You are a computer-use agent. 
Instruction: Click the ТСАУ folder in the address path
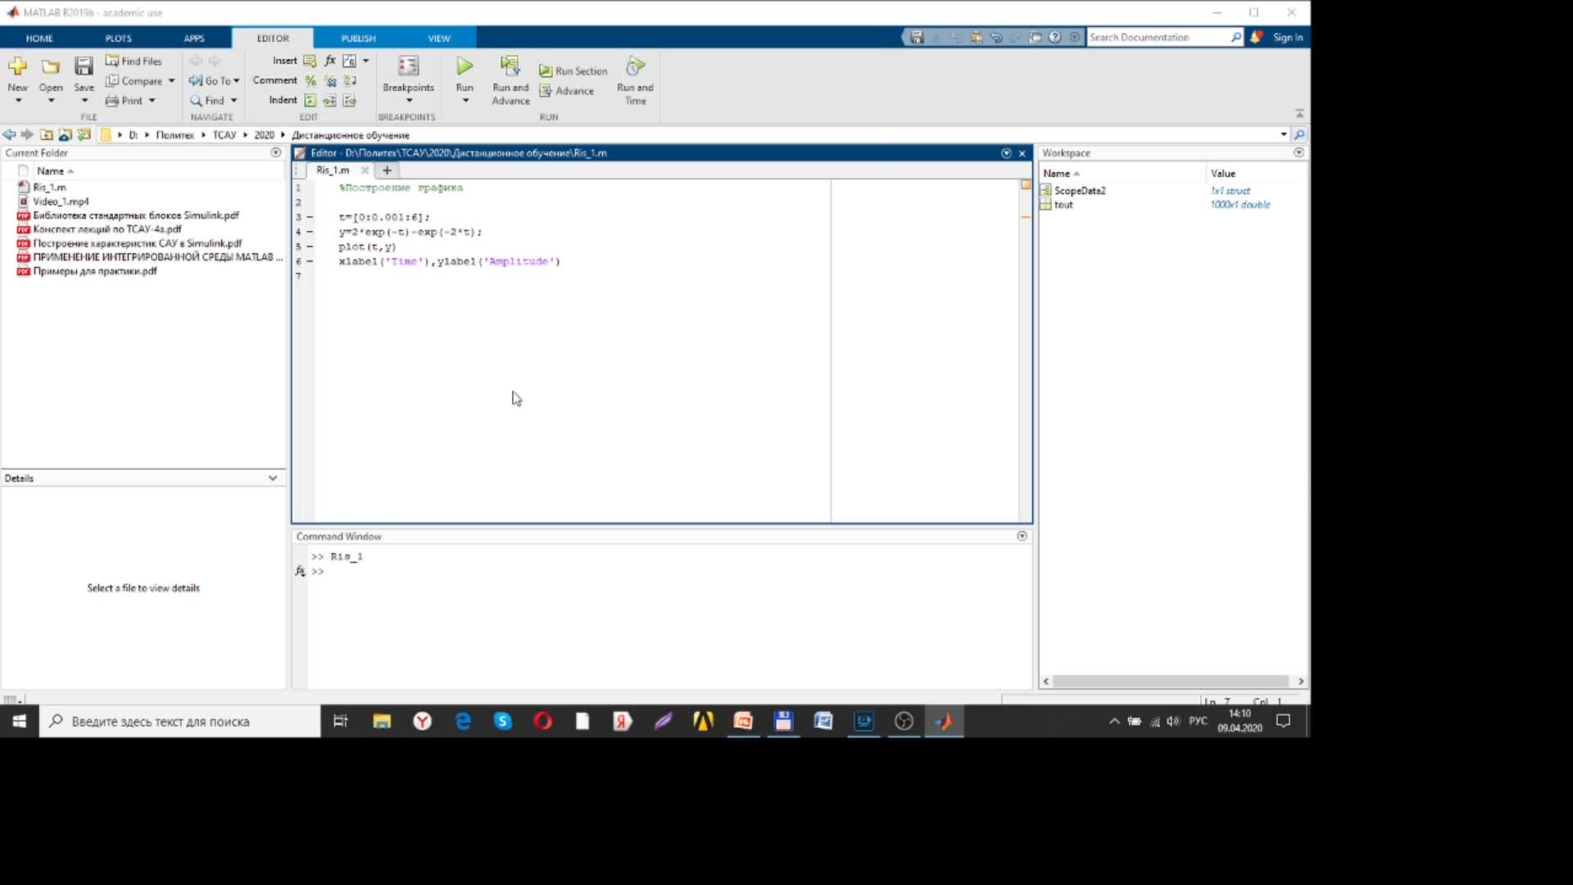coord(224,134)
